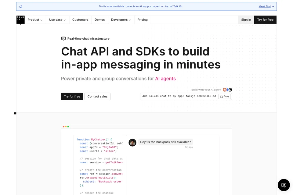293x195 pixels.
Task: Click the hero Try for free button
Action: [72, 97]
